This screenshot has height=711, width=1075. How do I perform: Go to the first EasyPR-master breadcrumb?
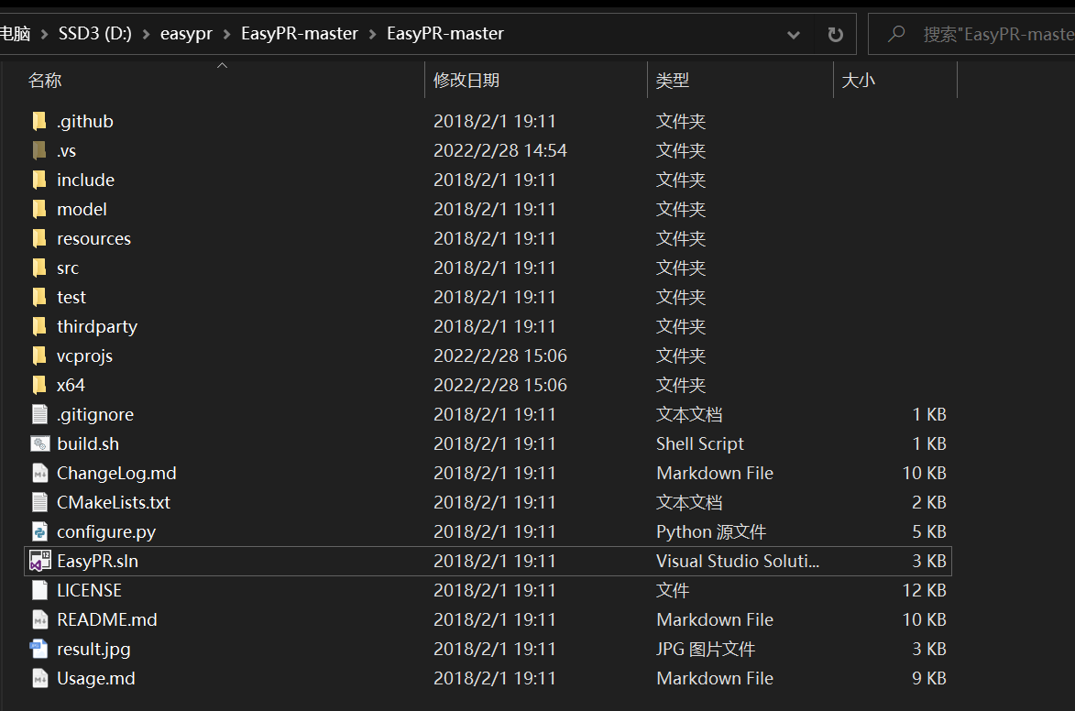[x=300, y=34]
